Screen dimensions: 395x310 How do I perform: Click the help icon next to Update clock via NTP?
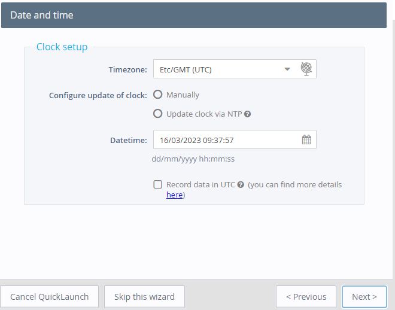(x=247, y=114)
